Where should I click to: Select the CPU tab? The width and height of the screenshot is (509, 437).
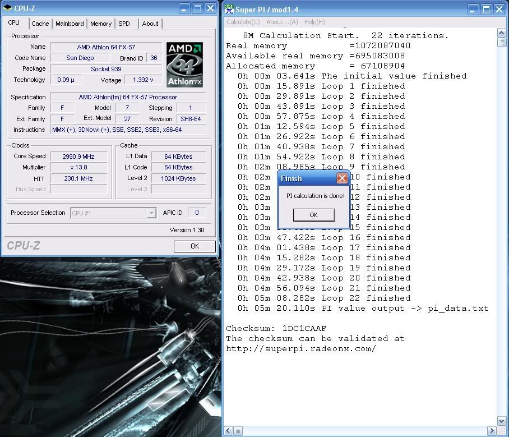click(x=14, y=22)
